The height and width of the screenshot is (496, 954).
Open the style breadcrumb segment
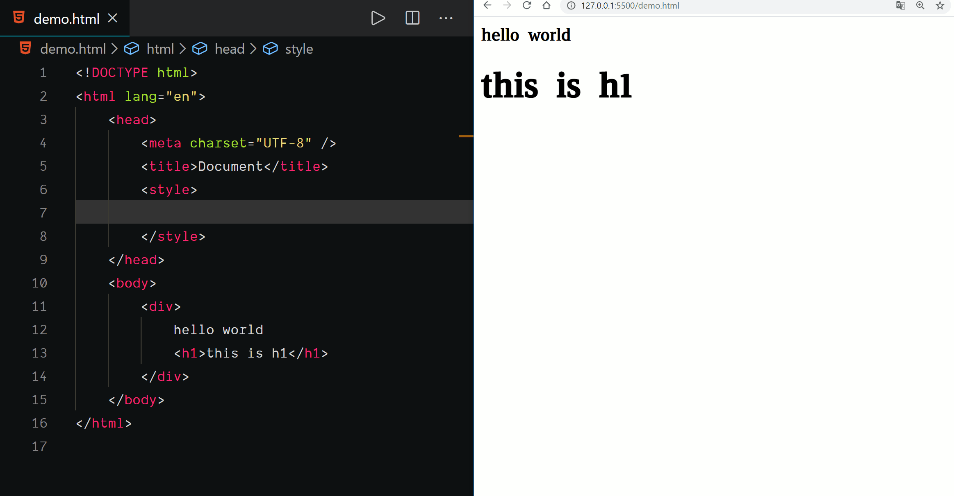[x=298, y=49]
